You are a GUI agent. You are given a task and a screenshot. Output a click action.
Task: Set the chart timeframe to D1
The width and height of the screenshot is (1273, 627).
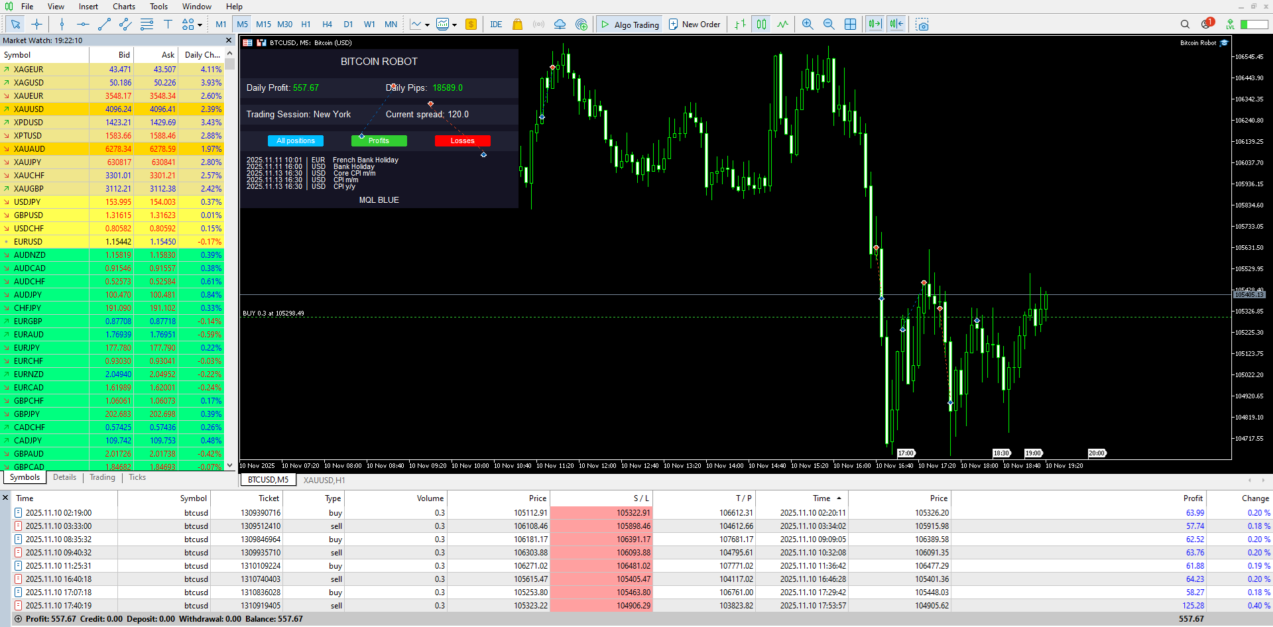[x=348, y=25]
